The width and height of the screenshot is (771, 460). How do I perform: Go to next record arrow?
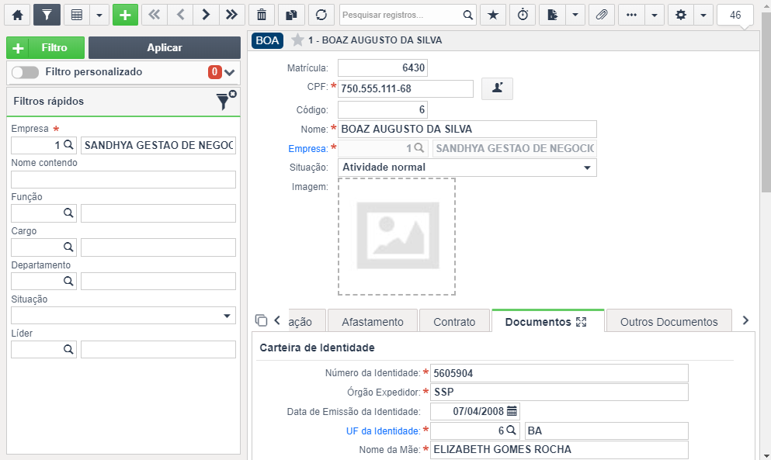tap(206, 15)
